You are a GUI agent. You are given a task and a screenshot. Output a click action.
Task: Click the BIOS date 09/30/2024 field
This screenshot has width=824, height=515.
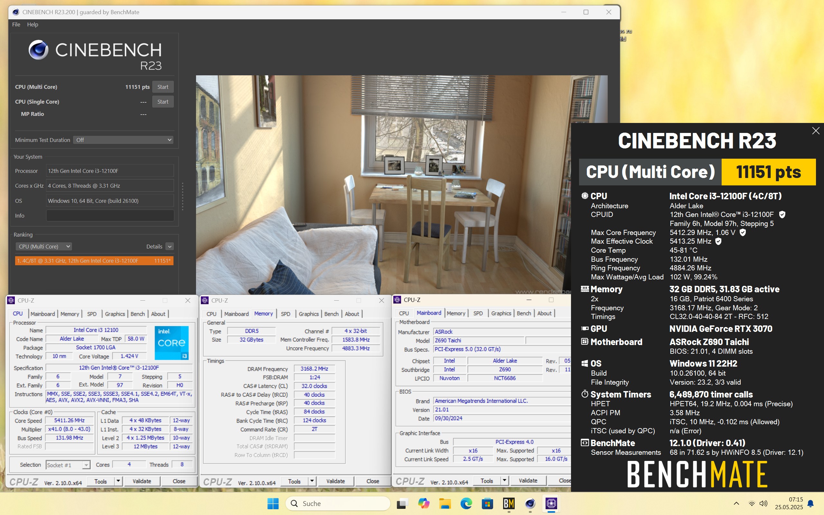(x=502, y=418)
